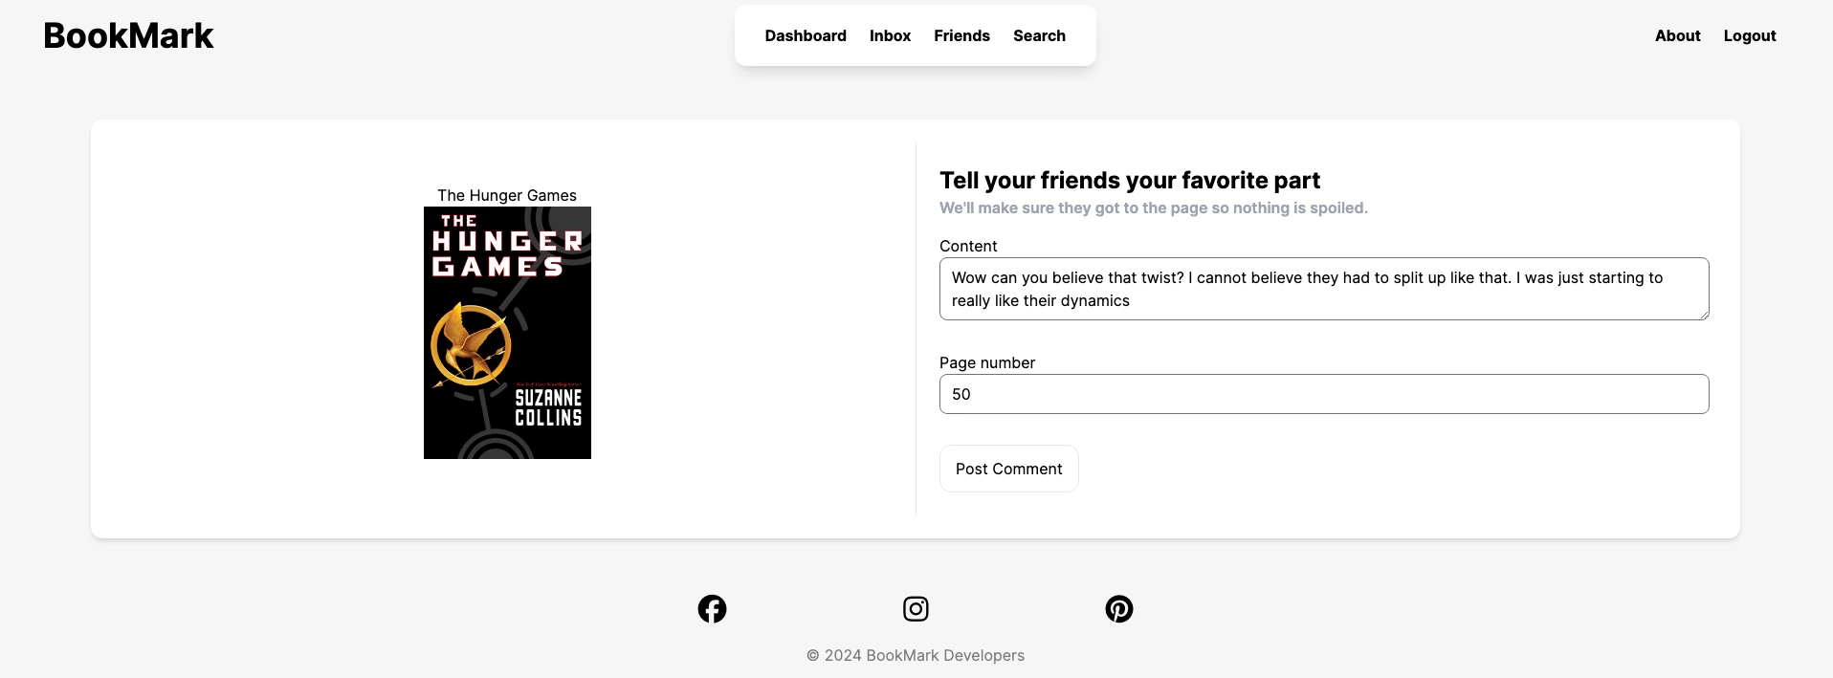Open the Facebook icon link in footer
The height and width of the screenshot is (678, 1833).
click(712, 609)
